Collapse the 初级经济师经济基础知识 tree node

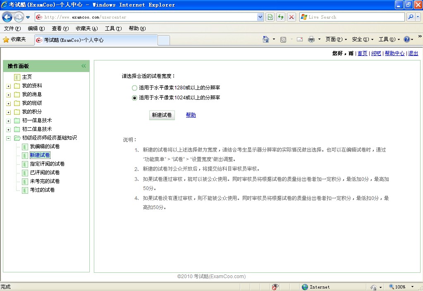9,138
